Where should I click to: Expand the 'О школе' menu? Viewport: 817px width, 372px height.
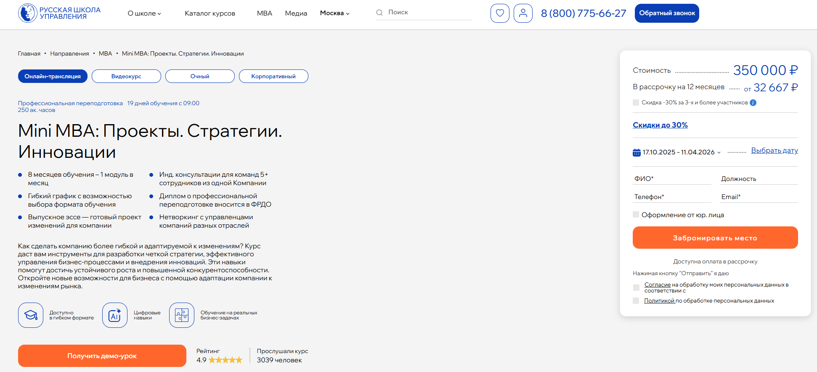tap(144, 13)
